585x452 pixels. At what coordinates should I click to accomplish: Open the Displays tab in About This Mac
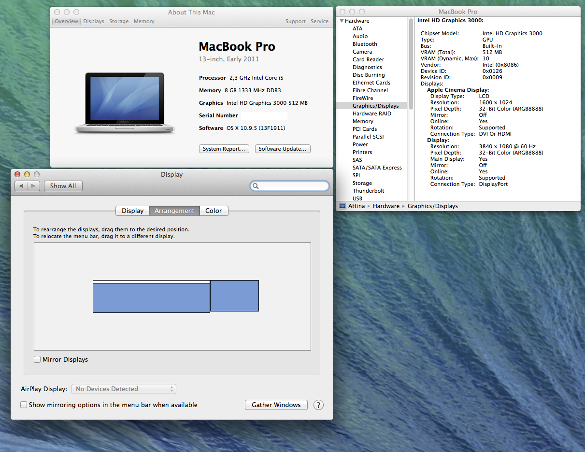coord(94,21)
